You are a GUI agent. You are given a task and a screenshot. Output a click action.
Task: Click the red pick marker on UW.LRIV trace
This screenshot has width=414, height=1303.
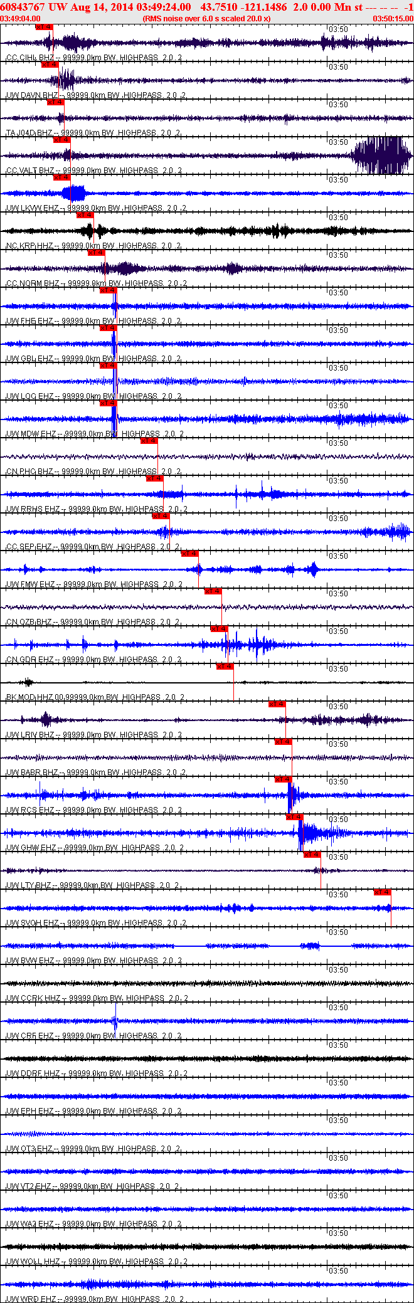(x=277, y=704)
